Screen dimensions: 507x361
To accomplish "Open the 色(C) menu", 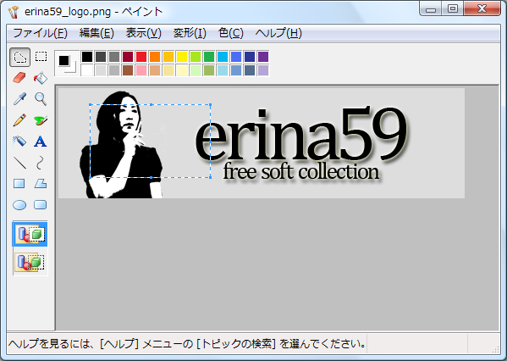I will 230,33.
